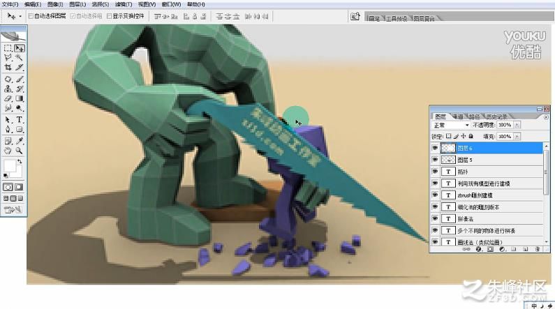Select the Polygonal Lasso tool
This screenshot has width=555, height=309.
click(8, 57)
